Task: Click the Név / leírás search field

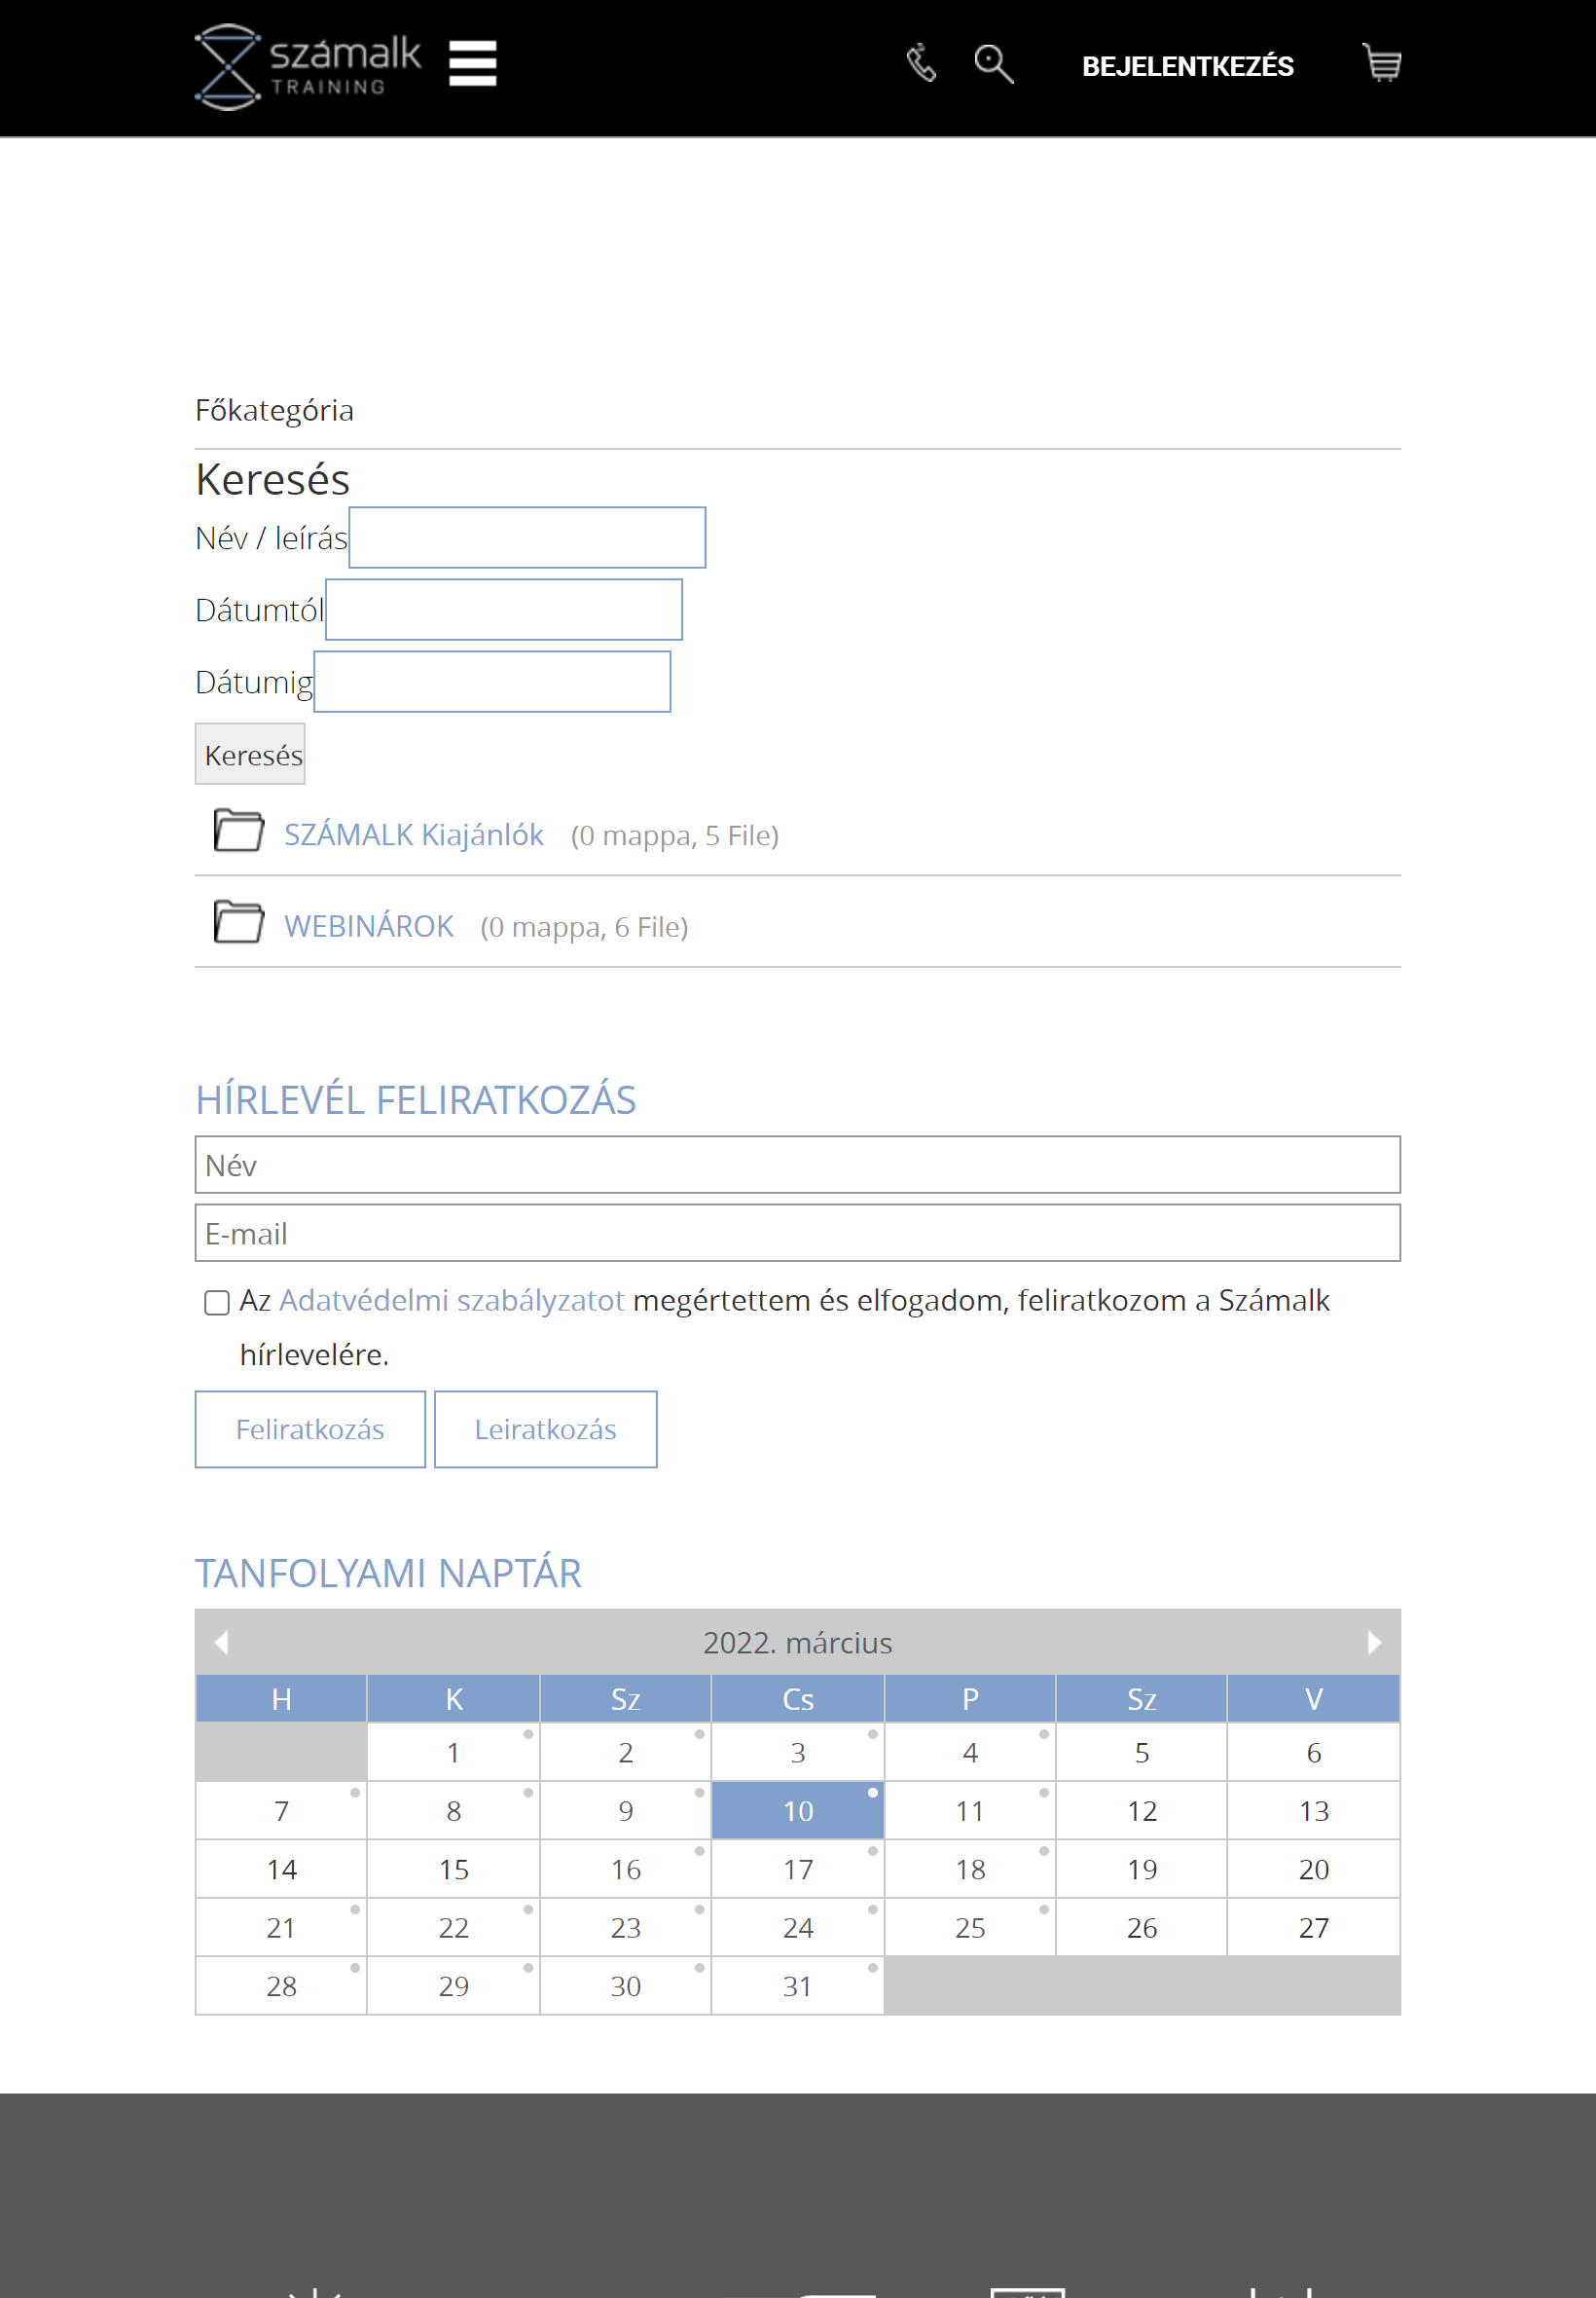Action: [x=527, y=537]
